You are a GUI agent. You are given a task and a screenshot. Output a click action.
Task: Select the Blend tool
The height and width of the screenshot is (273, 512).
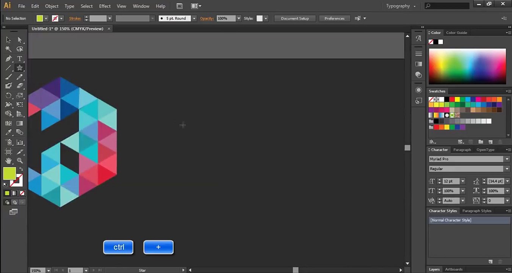tap(20, 132)
